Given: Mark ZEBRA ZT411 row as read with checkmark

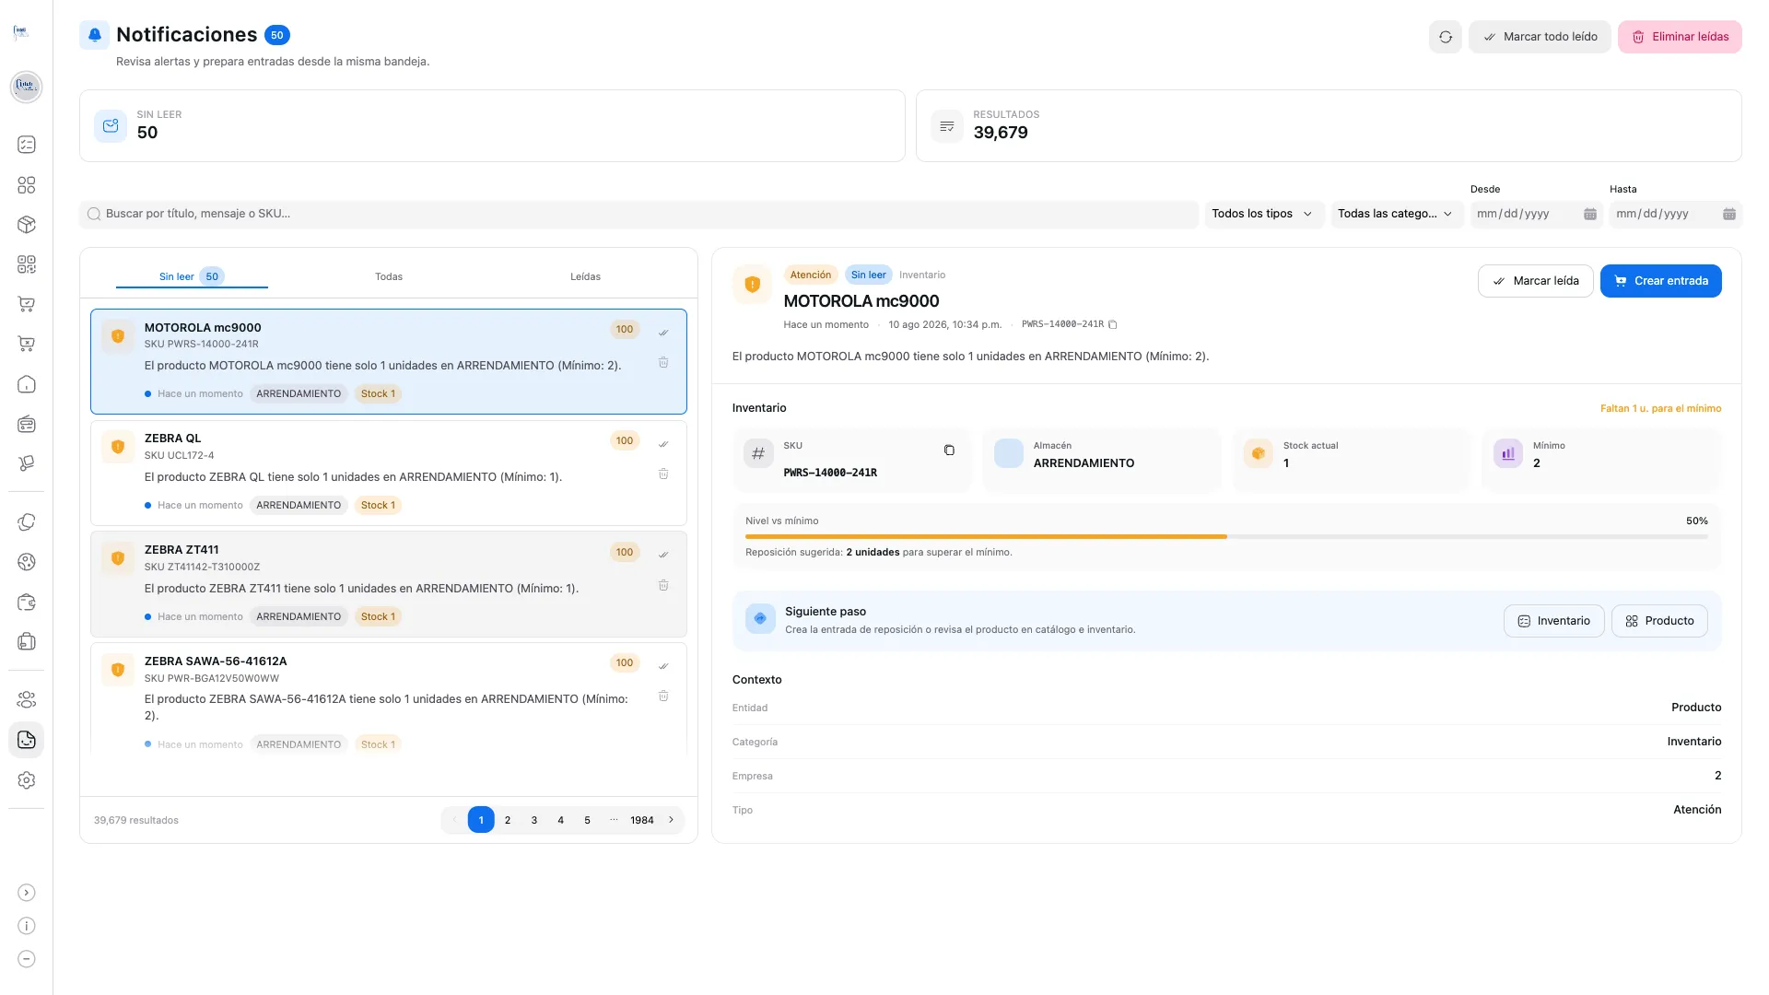Looking at the screenshot, I should point(663,555).
